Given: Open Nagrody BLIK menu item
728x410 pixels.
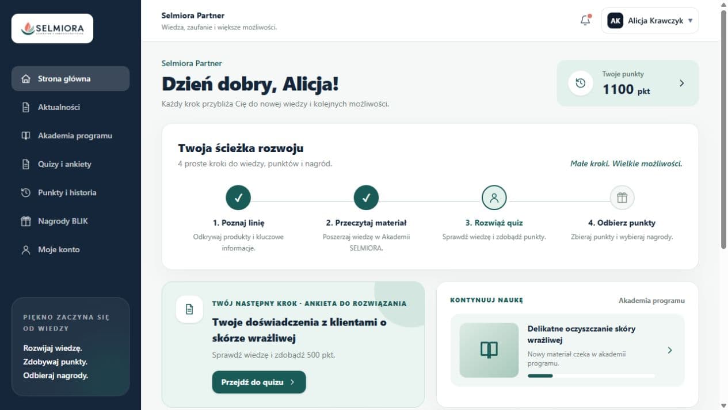Looking at the screenshot, I should [x=70, y=221].
